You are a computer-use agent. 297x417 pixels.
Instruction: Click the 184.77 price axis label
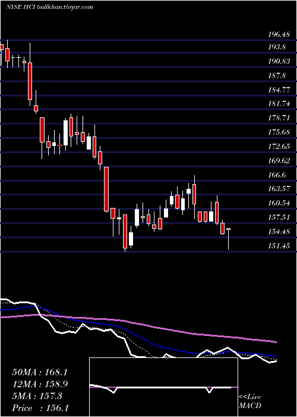coord(279,90)
